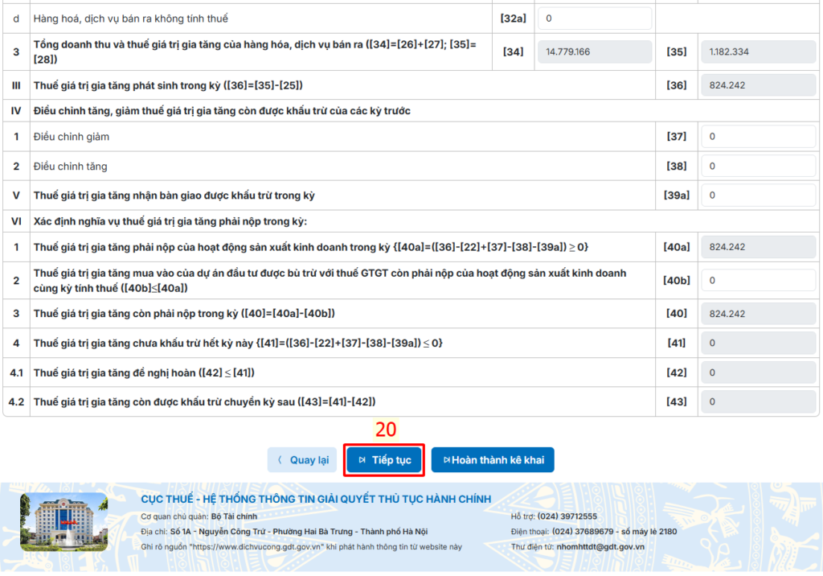Image resolution: width=823 pixels, height=576 pixels.
Task: Click the tax office building image in footer
Action: 63,520
